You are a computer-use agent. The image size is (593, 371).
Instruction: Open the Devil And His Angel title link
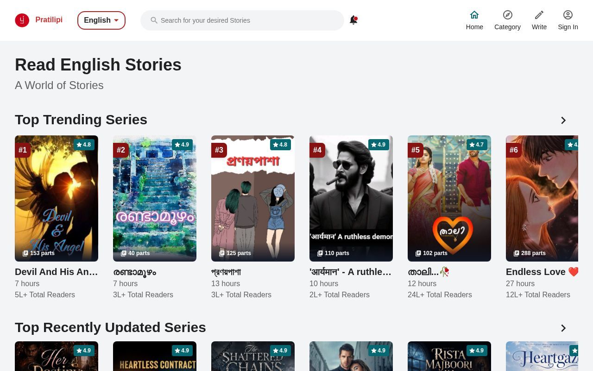pos(57,272)
